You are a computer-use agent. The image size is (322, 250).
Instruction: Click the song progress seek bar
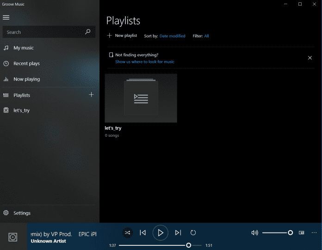160,245
